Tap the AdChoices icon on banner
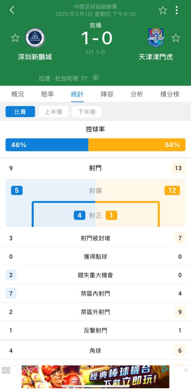The image size is (191, 391). 165,368
